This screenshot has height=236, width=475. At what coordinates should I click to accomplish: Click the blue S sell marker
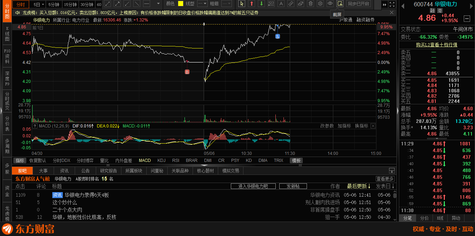click(x=277, y=36)
